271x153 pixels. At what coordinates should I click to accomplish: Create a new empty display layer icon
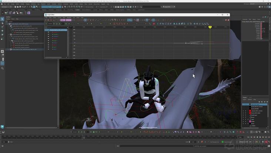264,102
